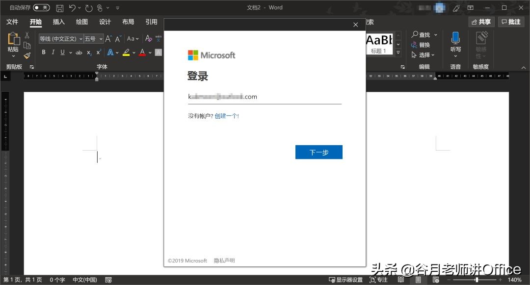Click the 替换 (Replace) button
The width and height of the screenshot is (530, 285).
point(421,45)
